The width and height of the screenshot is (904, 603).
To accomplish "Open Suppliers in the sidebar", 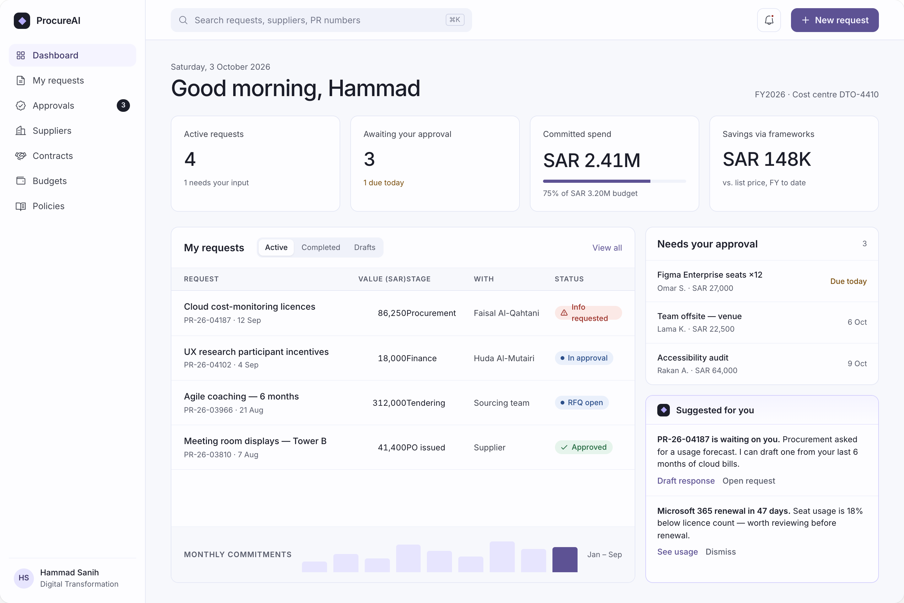I will click(x=72, y=131).
